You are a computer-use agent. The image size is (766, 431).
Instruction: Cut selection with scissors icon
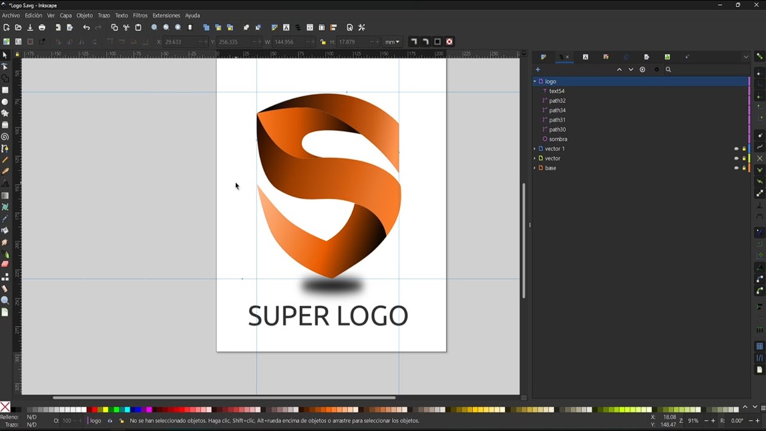tap(126, 28)
